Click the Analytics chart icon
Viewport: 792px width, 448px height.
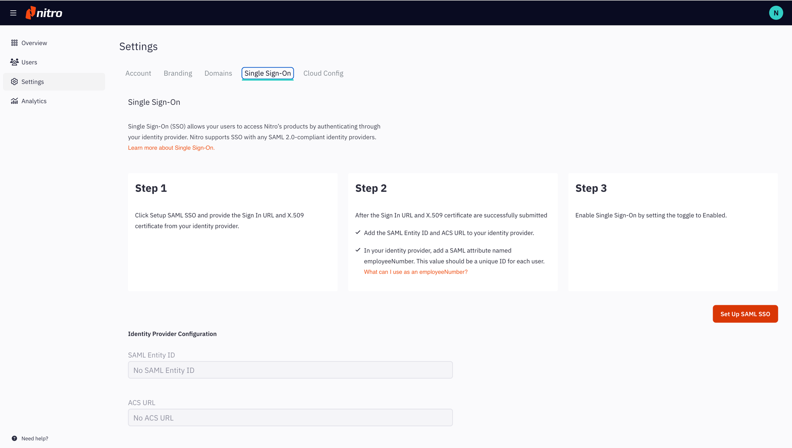(14, 101)
